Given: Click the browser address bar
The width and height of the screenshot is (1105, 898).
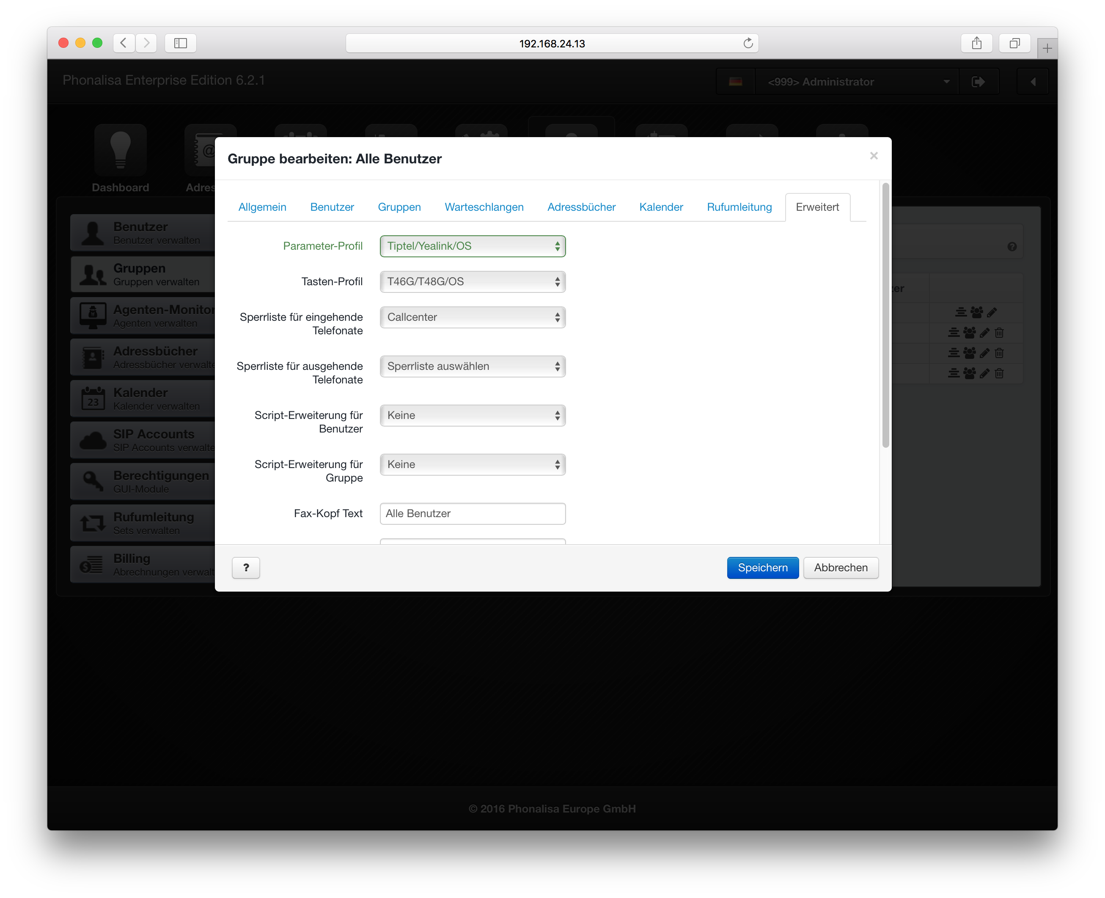Looking at the screenshot, I should tap(551, 44).
